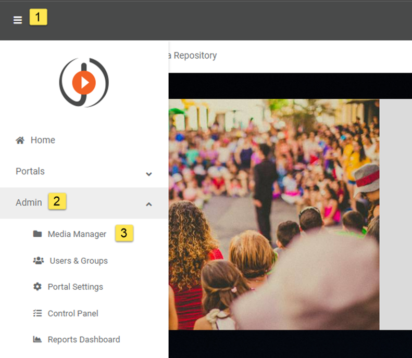Image resolution: width=412 pixels, height=358 pixels.
Task: Click the chart icon beside Reports Dashboard
Action: 38,339
